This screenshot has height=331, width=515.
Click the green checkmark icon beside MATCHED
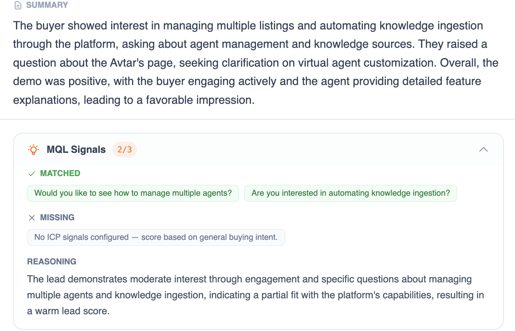31,174
